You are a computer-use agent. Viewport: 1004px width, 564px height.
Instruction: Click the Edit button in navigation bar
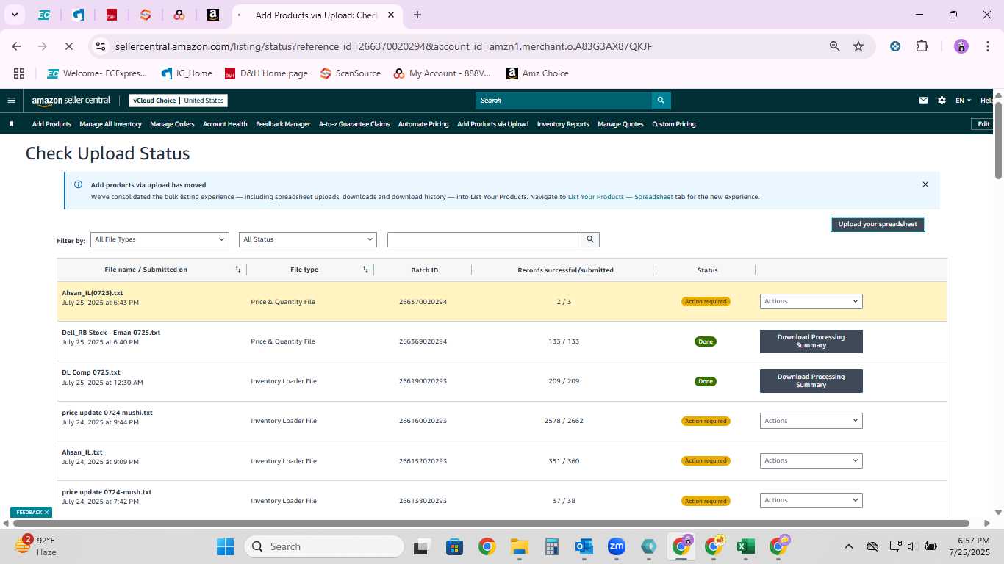pos(983,124)
